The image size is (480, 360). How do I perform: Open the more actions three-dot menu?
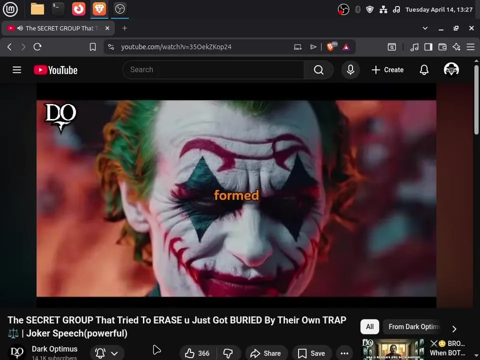(x=344, y=353)
